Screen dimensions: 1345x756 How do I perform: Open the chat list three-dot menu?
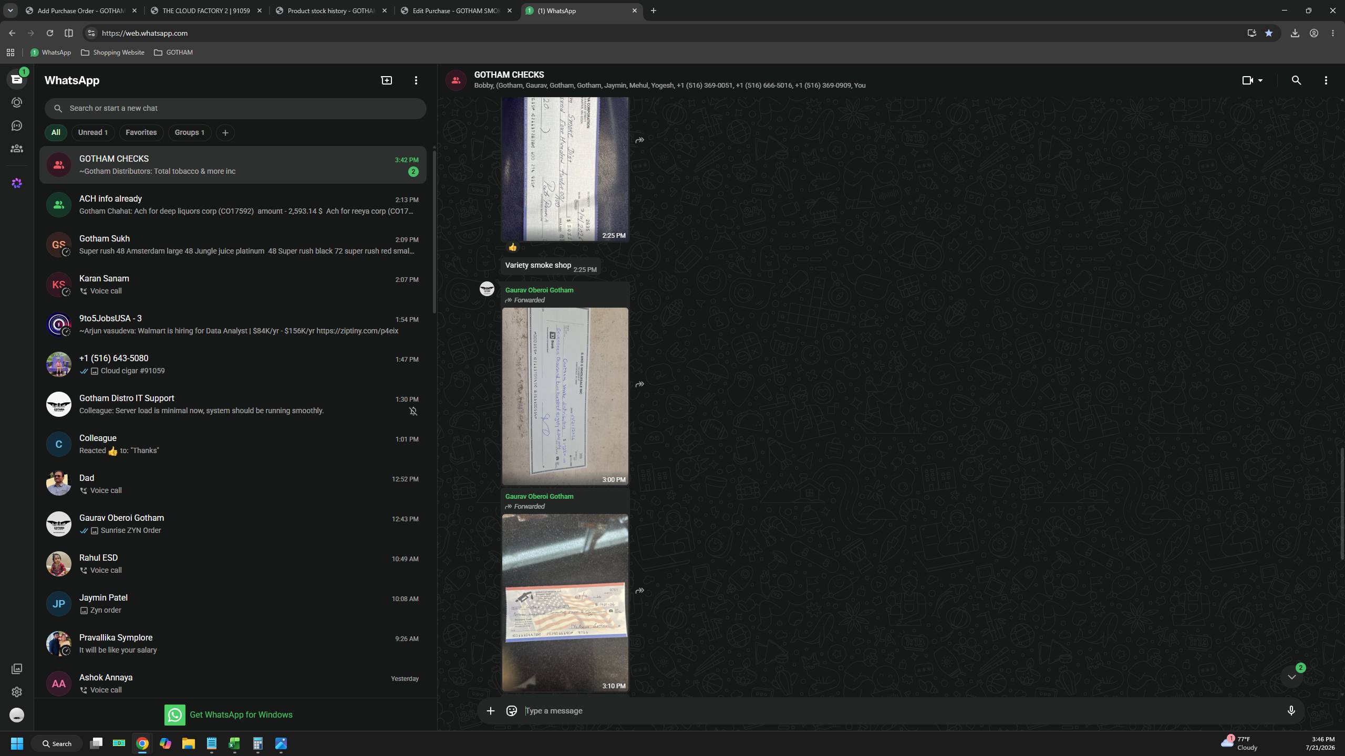coord(416,80)
